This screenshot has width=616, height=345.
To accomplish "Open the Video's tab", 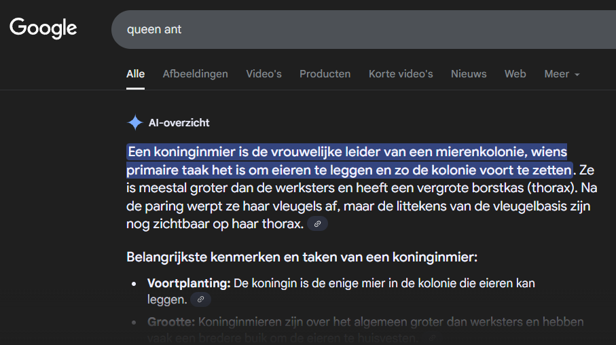I will 264,74.
